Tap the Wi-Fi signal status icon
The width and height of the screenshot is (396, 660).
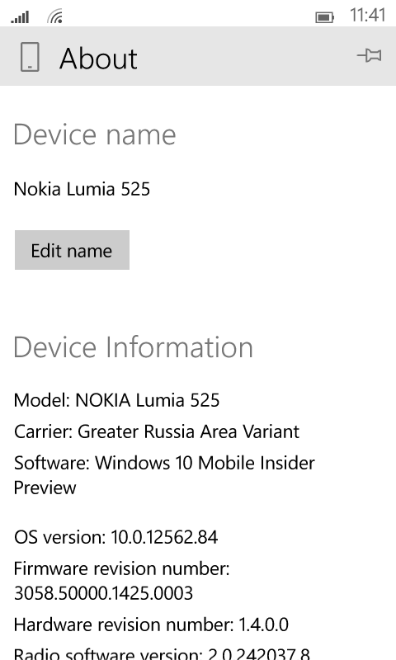55,16
